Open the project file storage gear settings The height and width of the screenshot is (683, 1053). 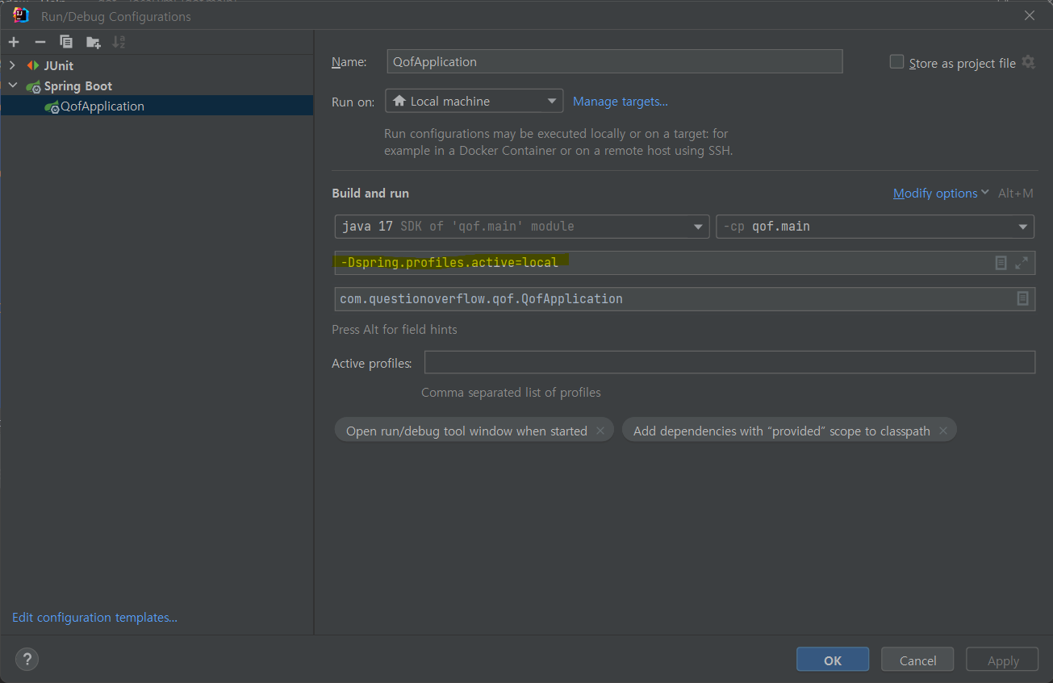pyautogui.click(x=1028, y=62)
